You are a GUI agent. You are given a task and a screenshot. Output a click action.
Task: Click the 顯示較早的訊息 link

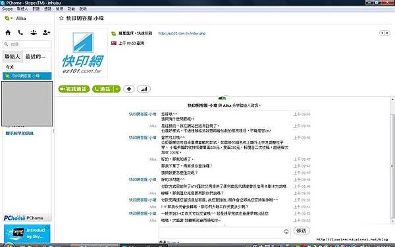click(x=20, y=133)
